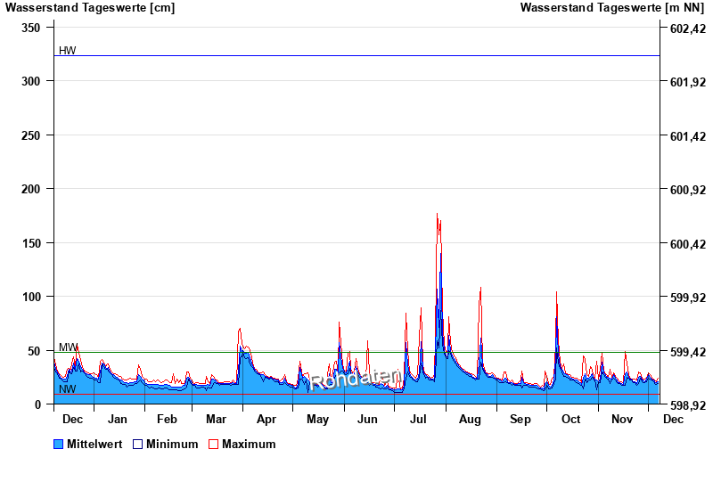This screenshot has width=713, height=490.
Task: Select the Oct month label on x-axis
Action: [x=570, y=419]
